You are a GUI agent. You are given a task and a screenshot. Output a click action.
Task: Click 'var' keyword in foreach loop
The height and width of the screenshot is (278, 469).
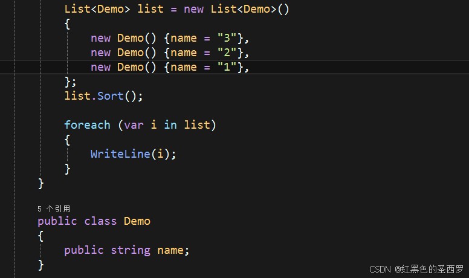coord(134,124)
